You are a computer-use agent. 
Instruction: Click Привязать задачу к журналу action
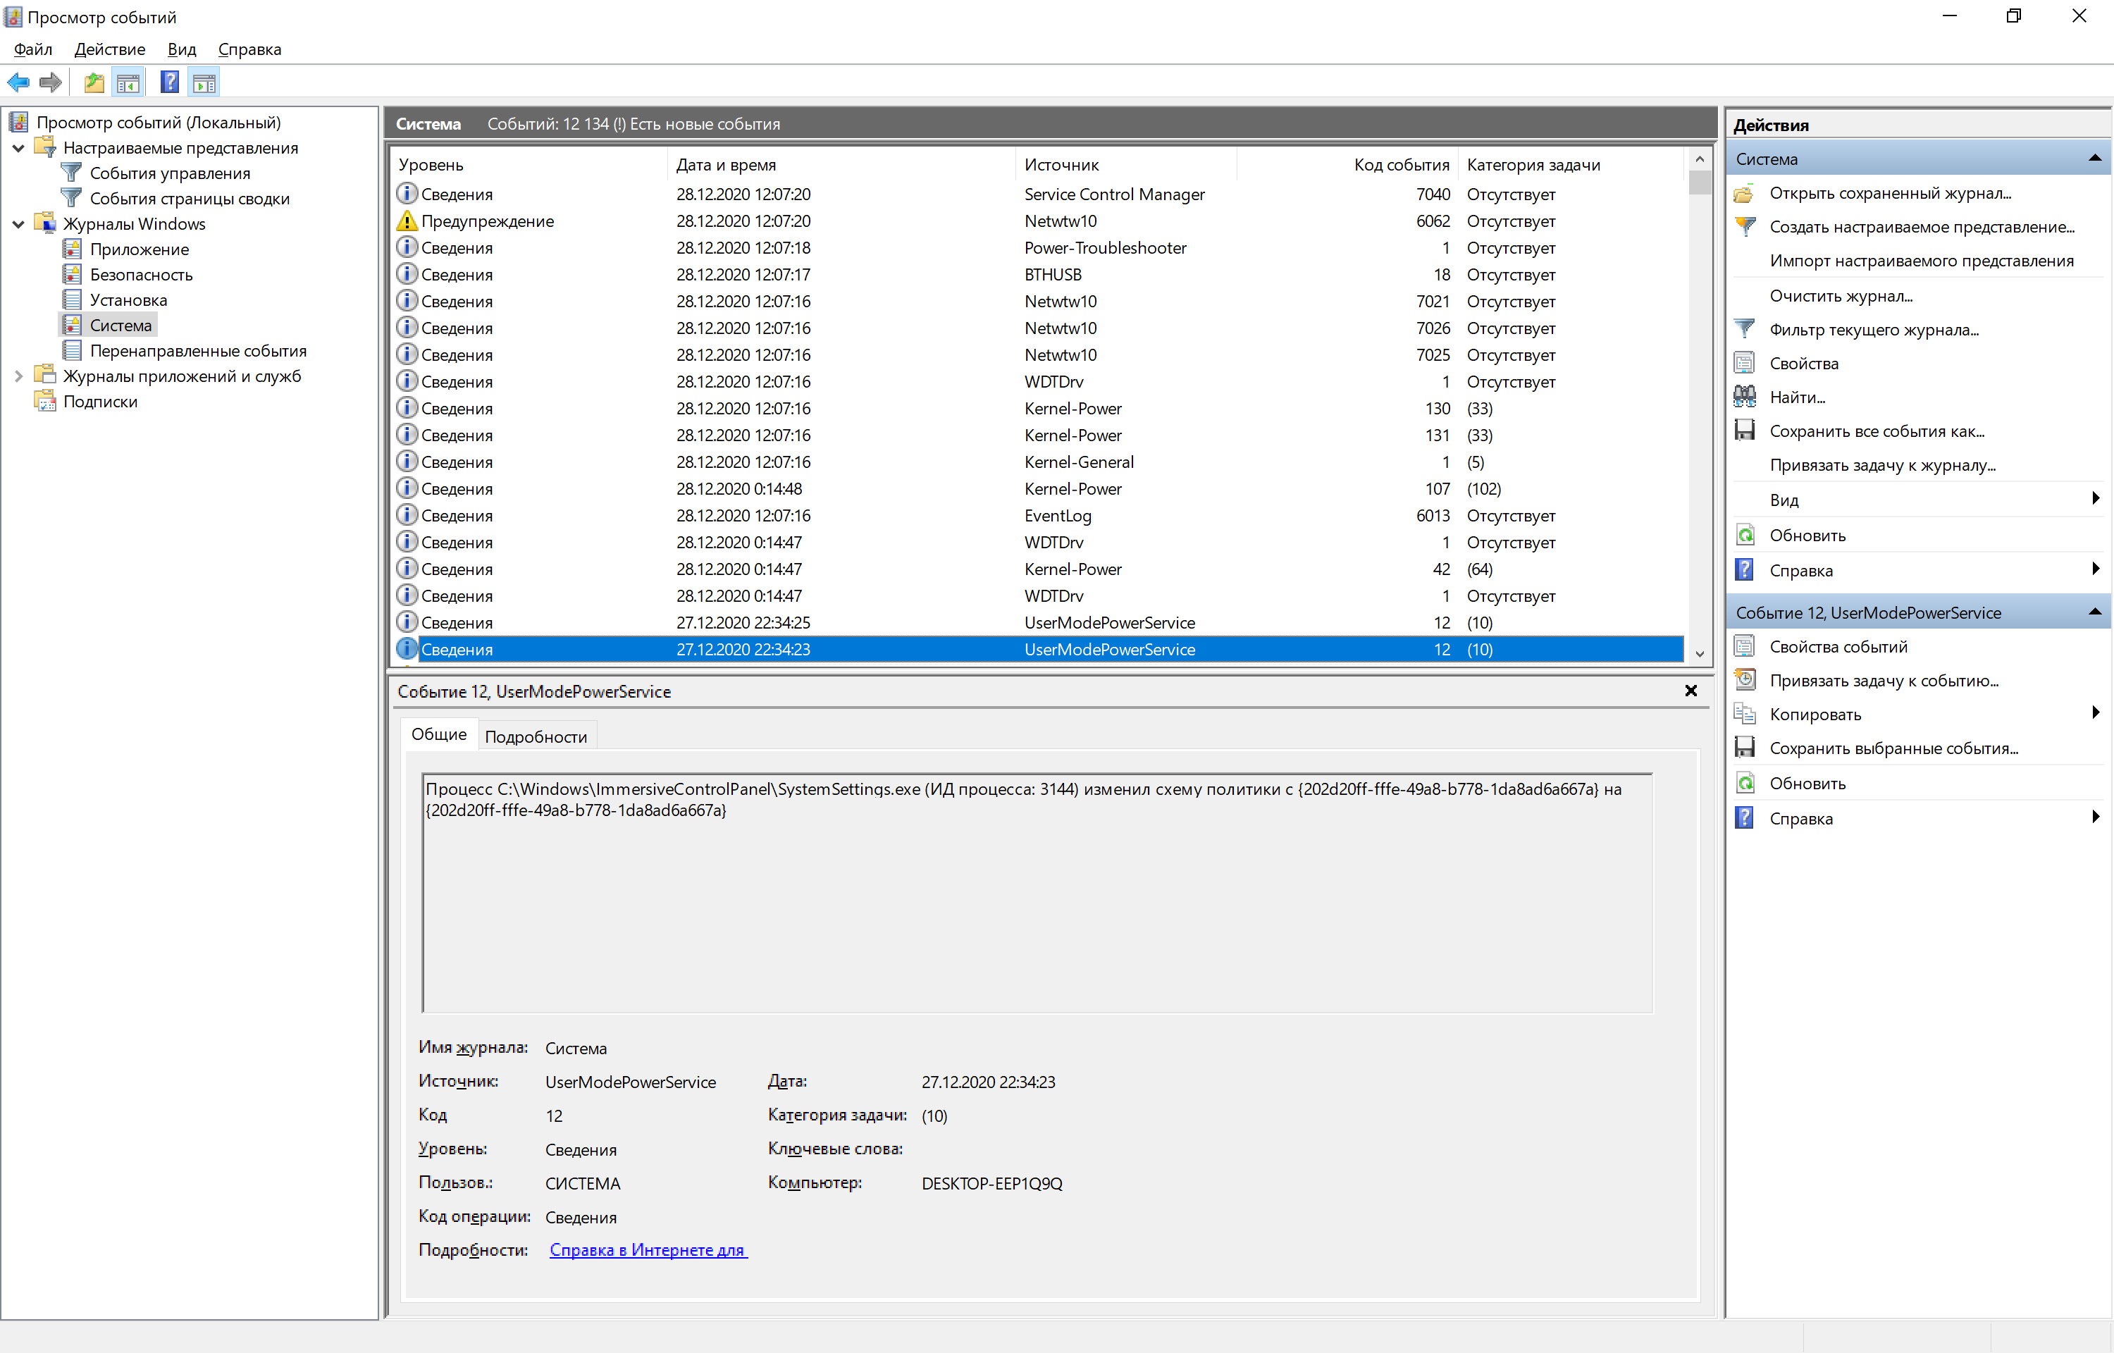coord(1882,466)
